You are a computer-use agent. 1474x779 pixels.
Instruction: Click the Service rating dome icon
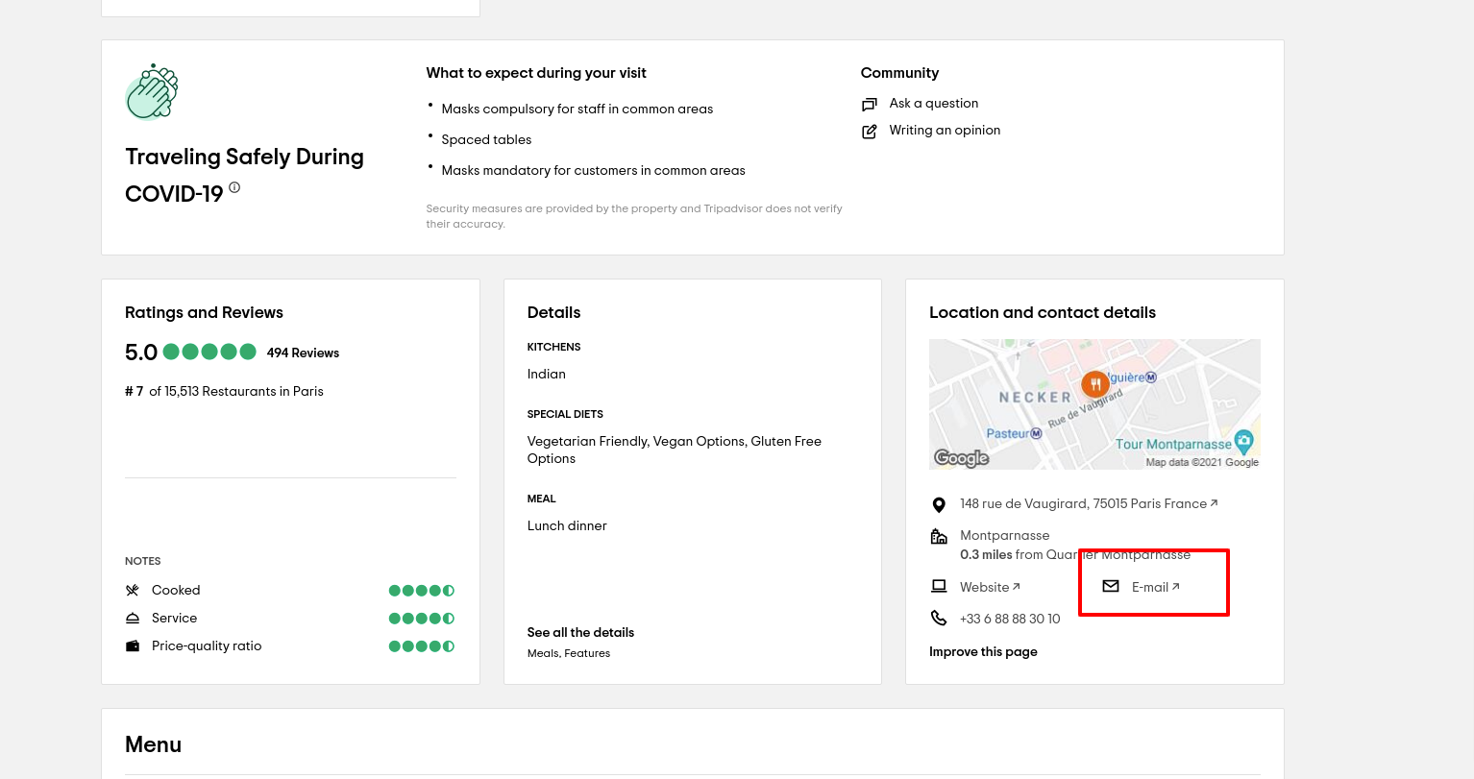coord(132,618)
